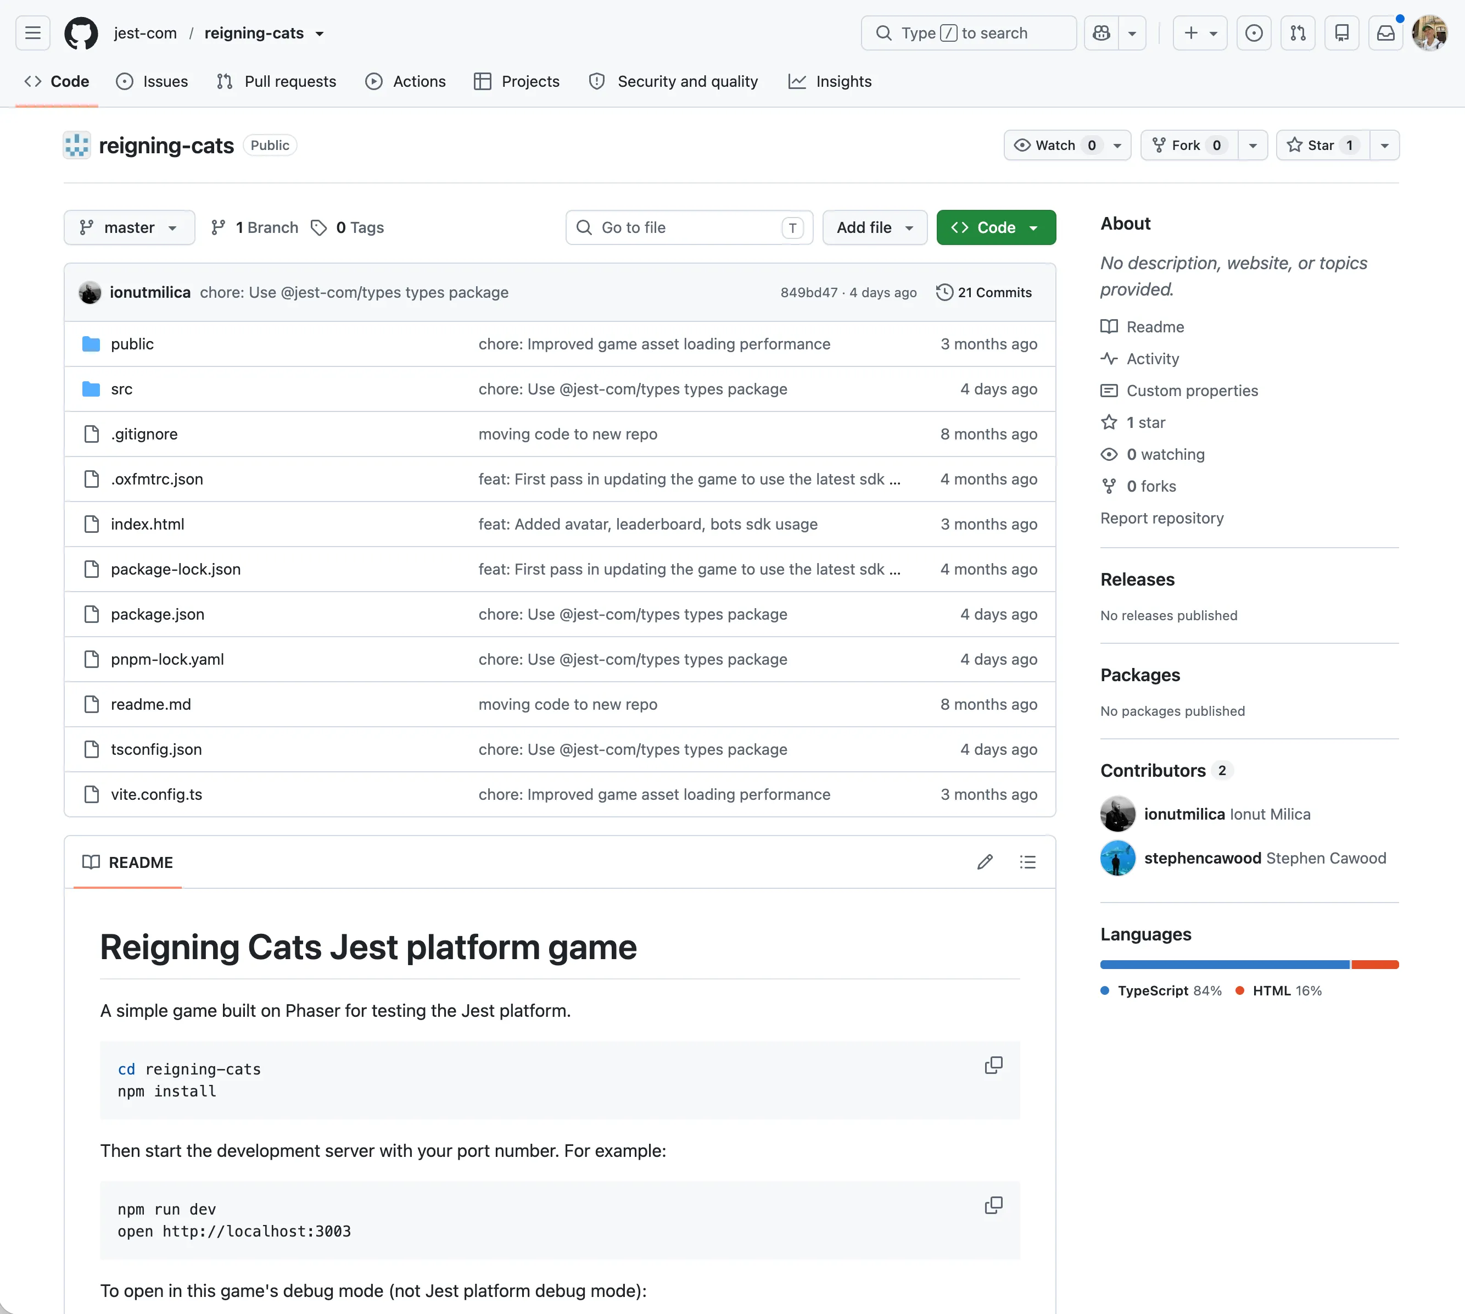
Task: Switch to the Projects tab
Action: (517, 82)
